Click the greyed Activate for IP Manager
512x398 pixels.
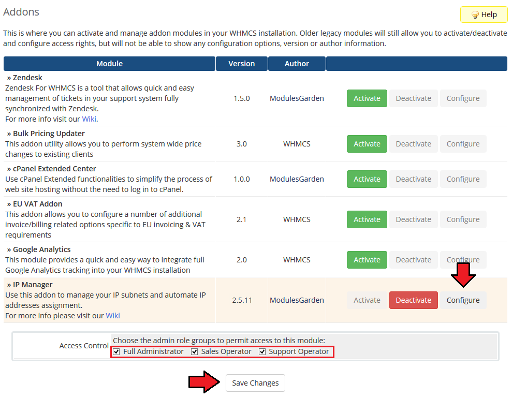[367, 300]
